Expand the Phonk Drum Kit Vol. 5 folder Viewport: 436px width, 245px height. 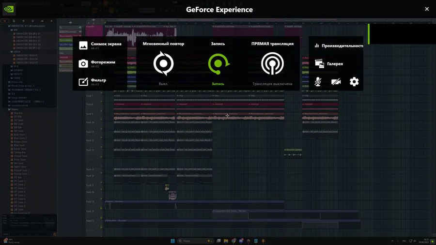[21, 86]
